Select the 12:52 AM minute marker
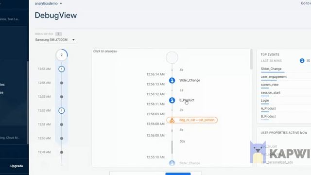 click(x=62, y=110)
